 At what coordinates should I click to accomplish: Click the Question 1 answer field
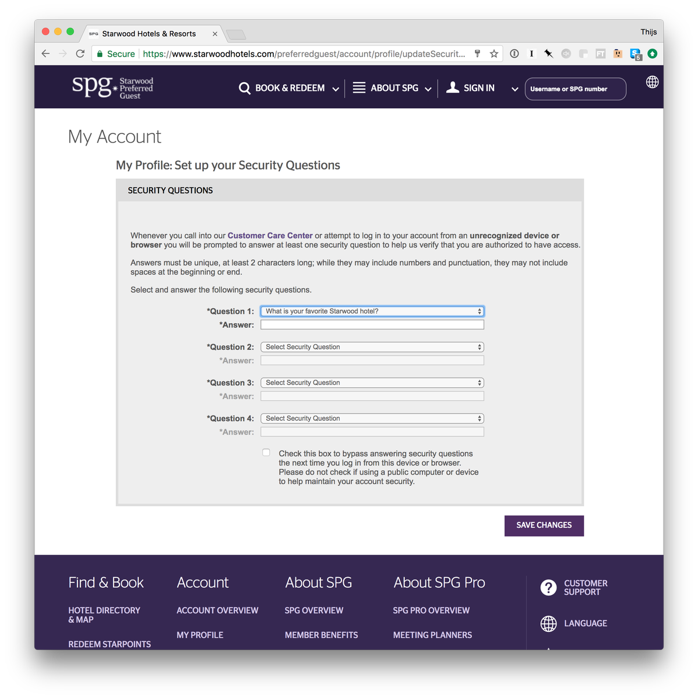tap(372, 324)
